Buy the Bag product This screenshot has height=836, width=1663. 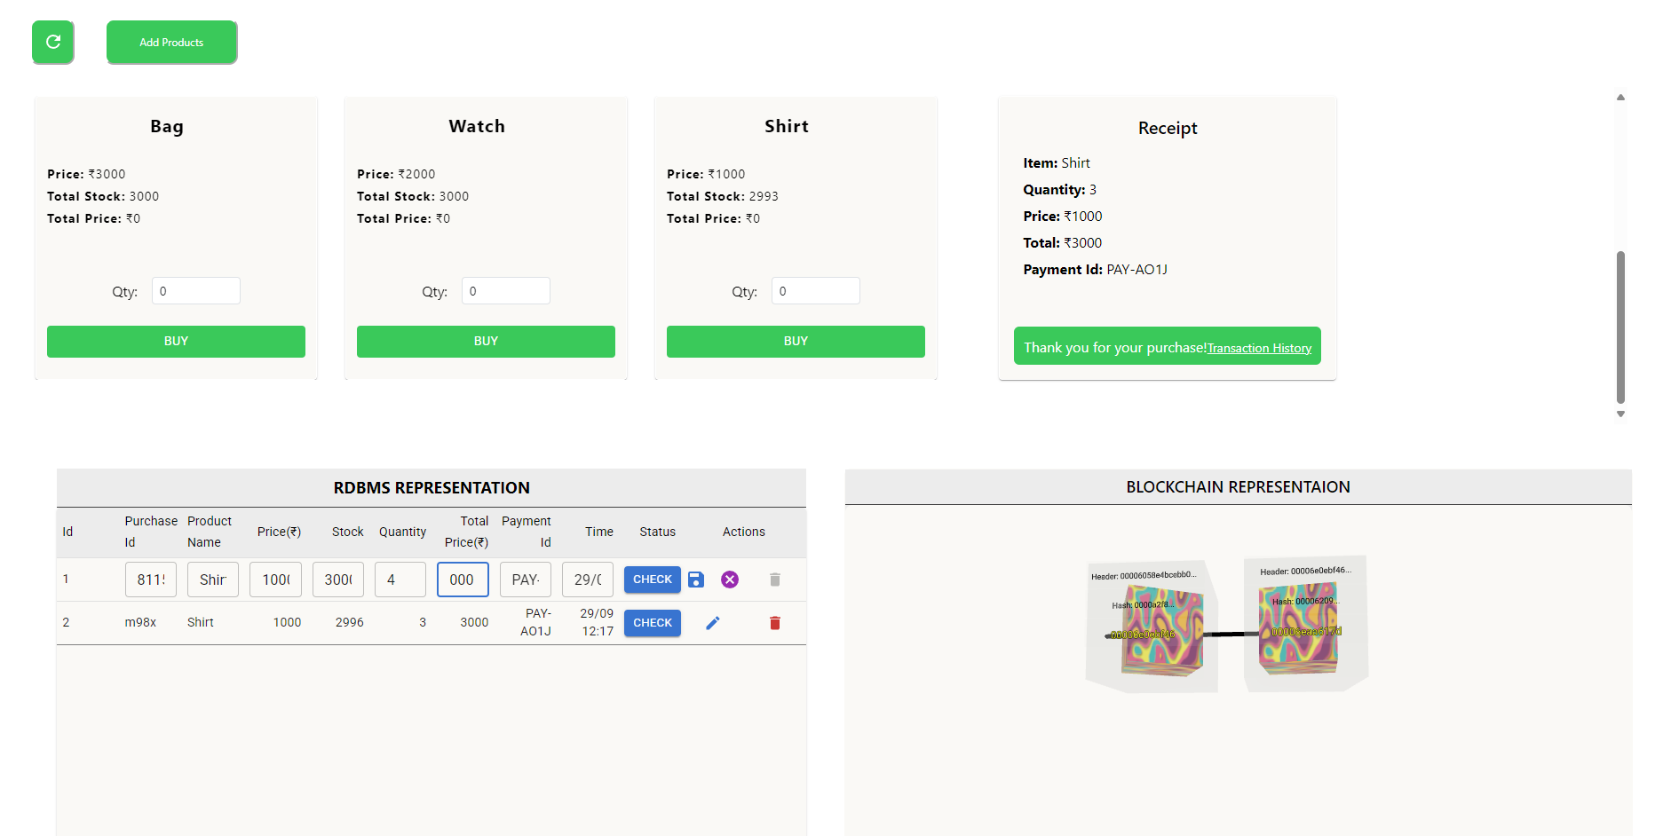176,342
